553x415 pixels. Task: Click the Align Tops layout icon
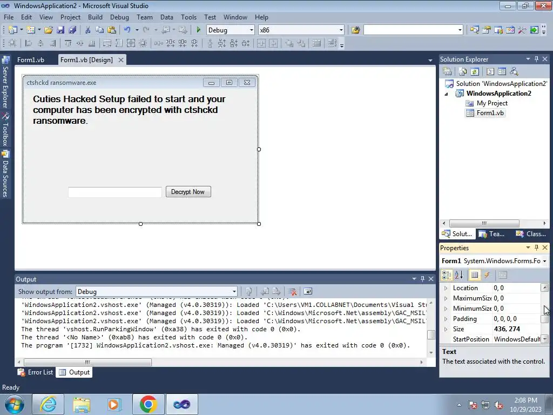pyautogui.click(x=68, y=43)
